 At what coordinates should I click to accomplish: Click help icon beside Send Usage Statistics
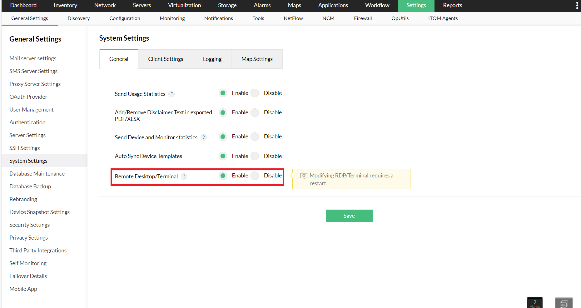point(171,94)
